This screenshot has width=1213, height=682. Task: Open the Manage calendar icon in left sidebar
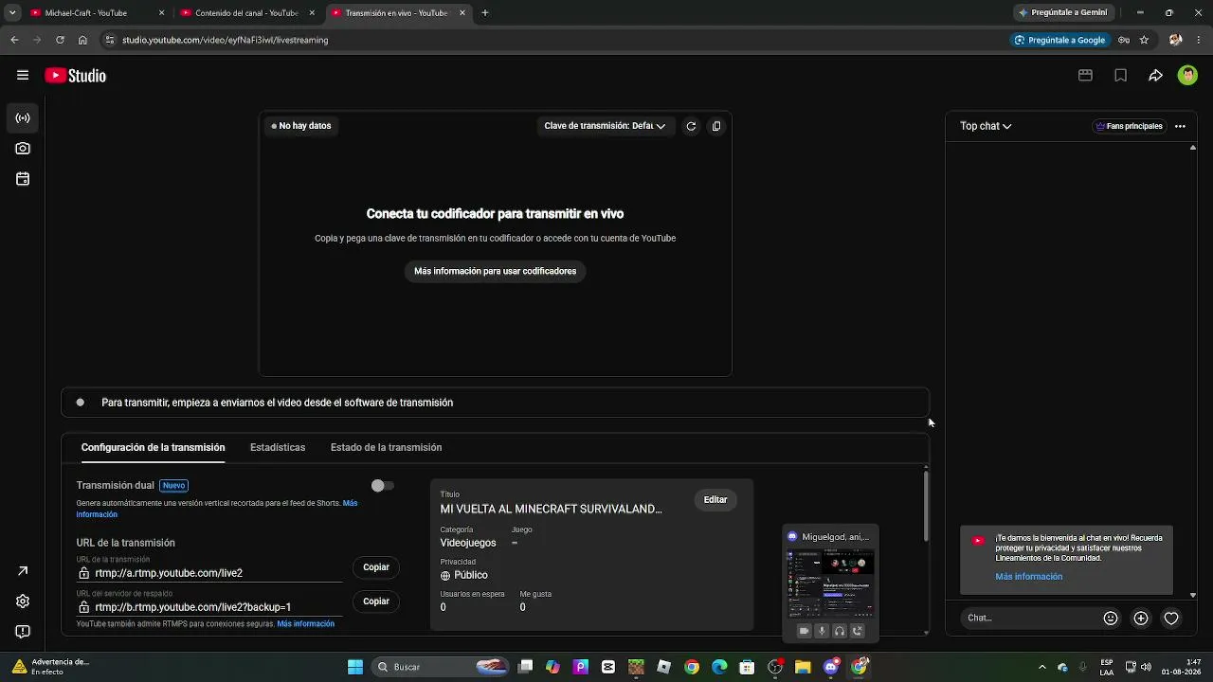click(23, 179)
